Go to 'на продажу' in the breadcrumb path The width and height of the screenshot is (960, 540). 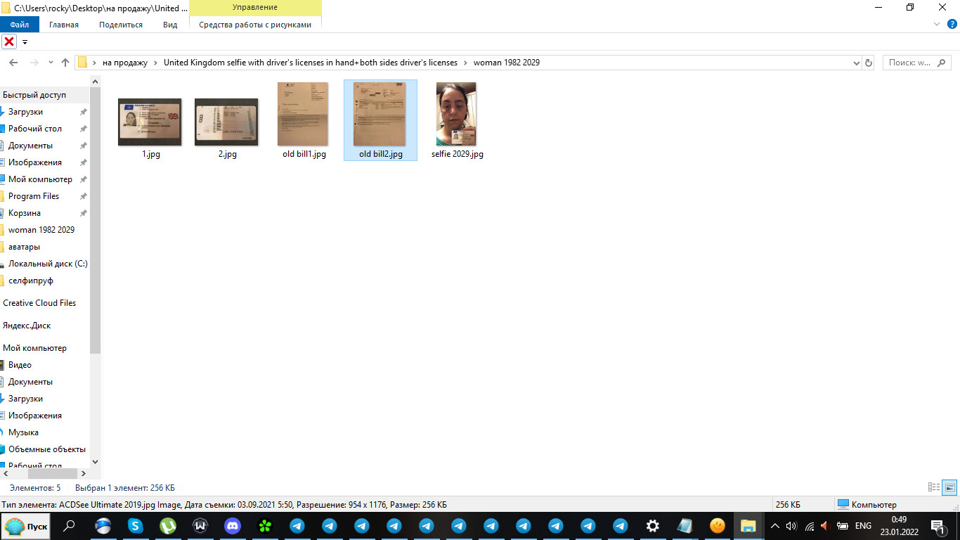click(124, 63)
